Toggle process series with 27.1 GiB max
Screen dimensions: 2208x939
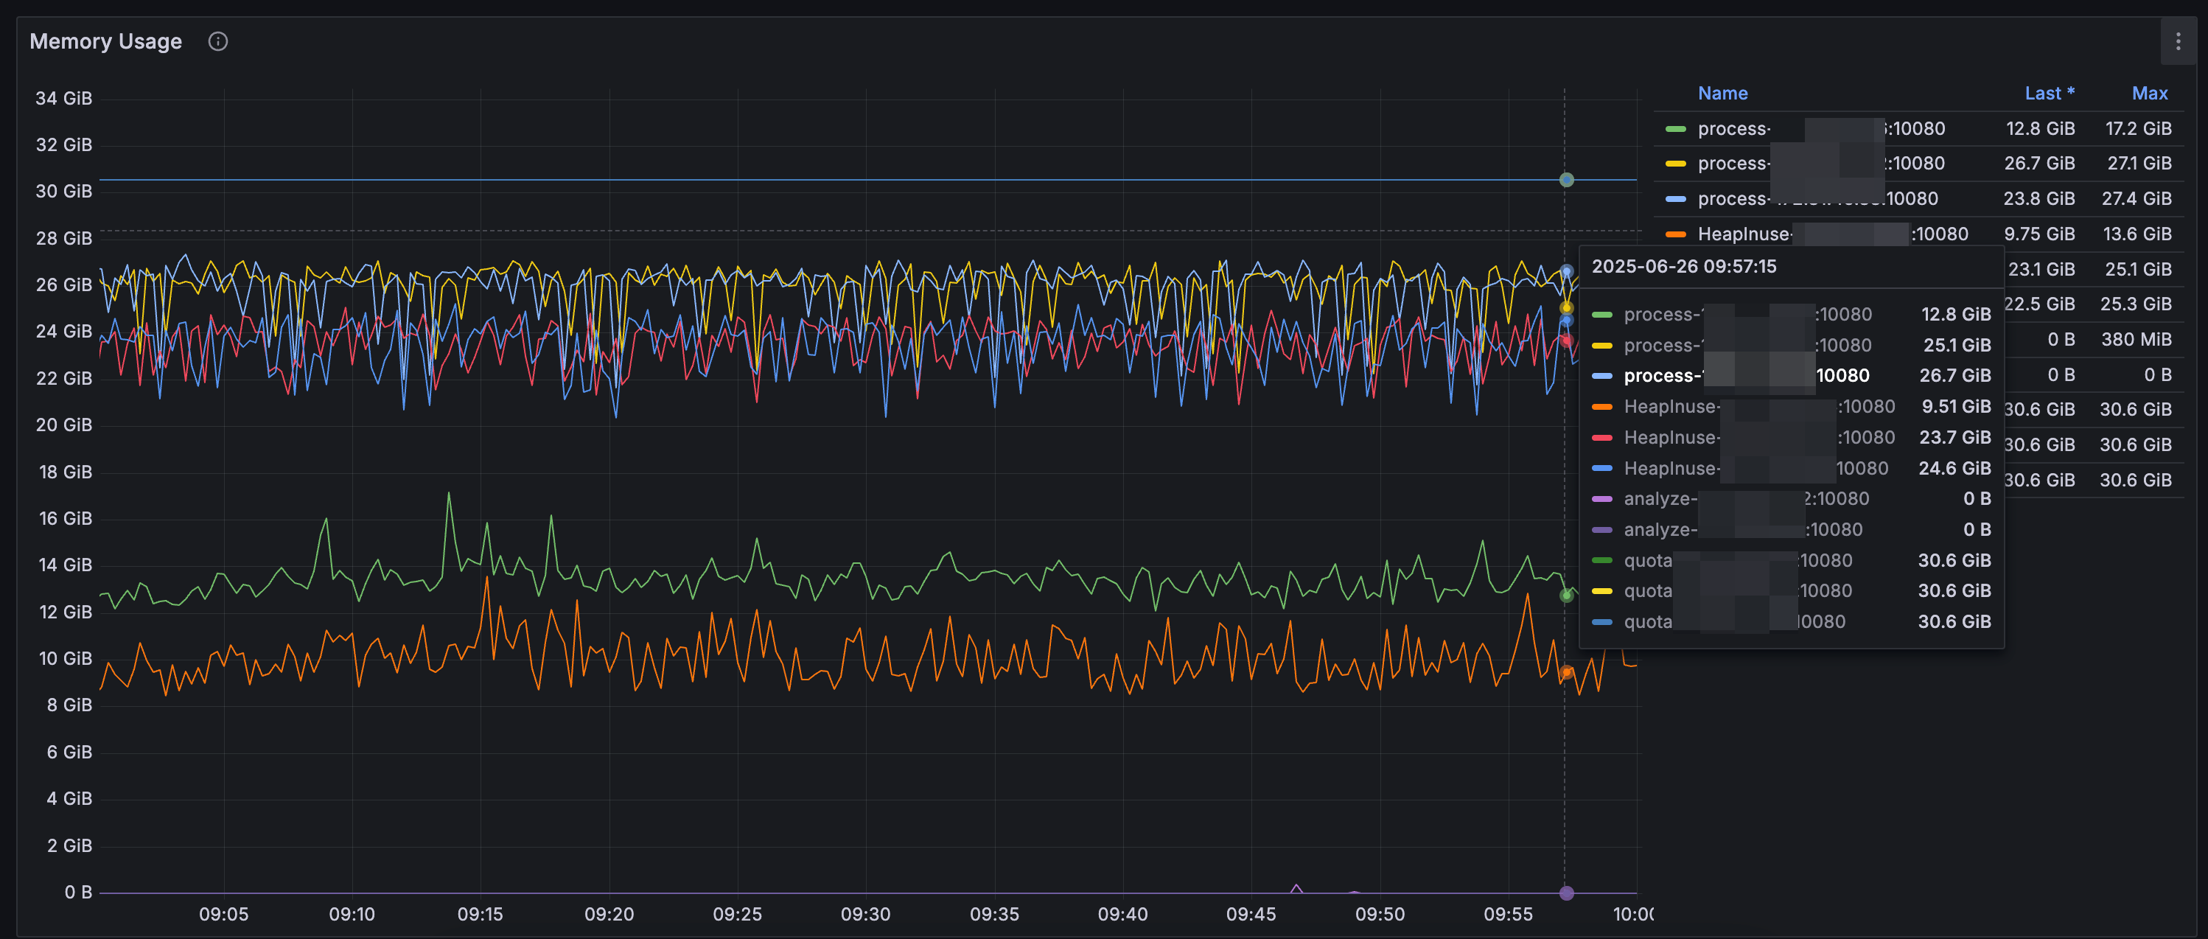pyautogui.click(x=1733, y=164)
